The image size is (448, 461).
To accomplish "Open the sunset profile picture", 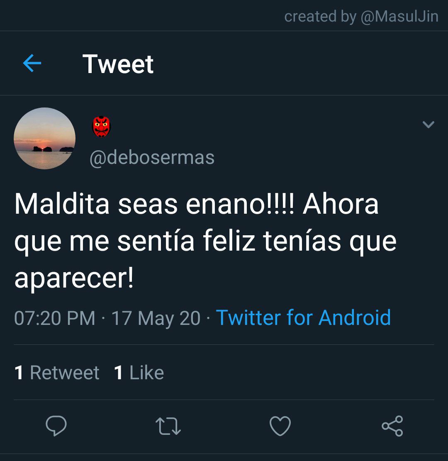I will (x=45, y=138).
